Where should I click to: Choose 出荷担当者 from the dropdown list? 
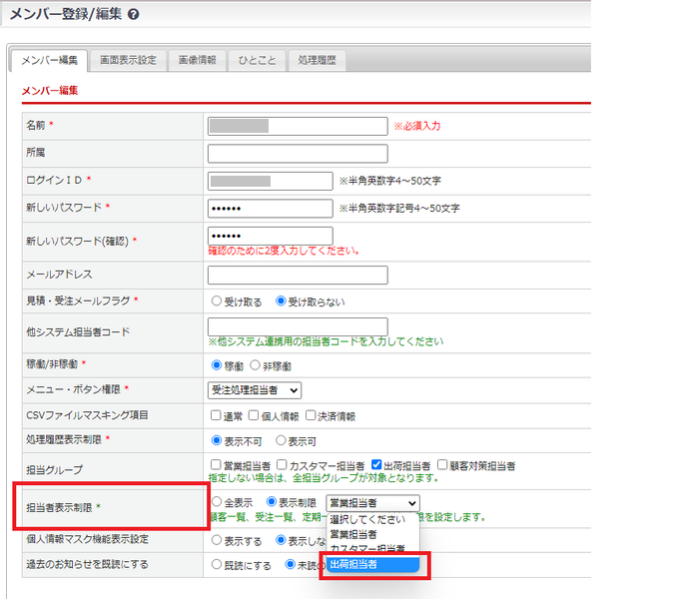pyautogui.click(x=375, y=565)
